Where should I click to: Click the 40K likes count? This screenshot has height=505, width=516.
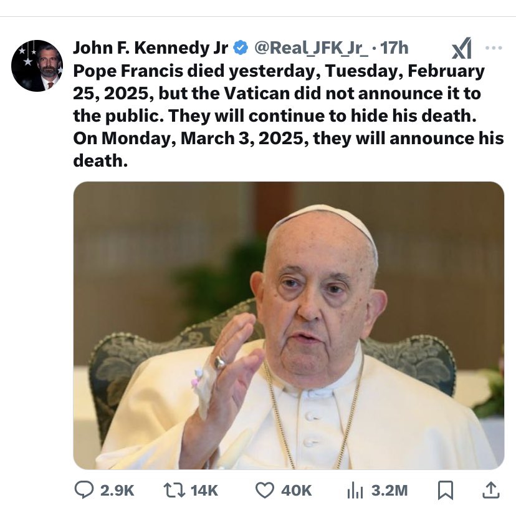pyautogui.click(x=297, y=491)
